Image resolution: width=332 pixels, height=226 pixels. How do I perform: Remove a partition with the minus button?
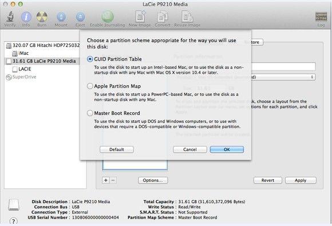pos(113,180)
